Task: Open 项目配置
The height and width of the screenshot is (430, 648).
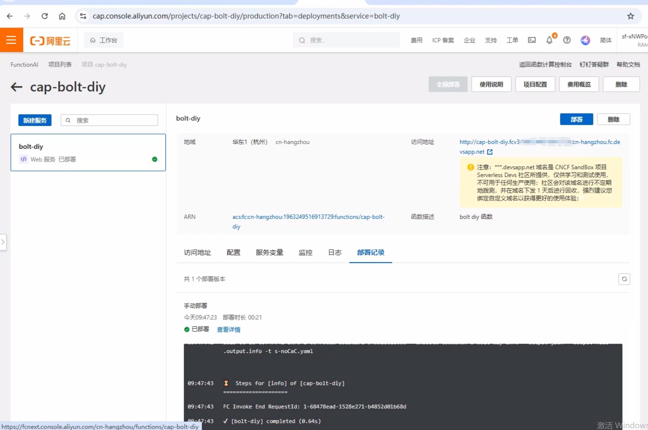Action: click(535, 84)
